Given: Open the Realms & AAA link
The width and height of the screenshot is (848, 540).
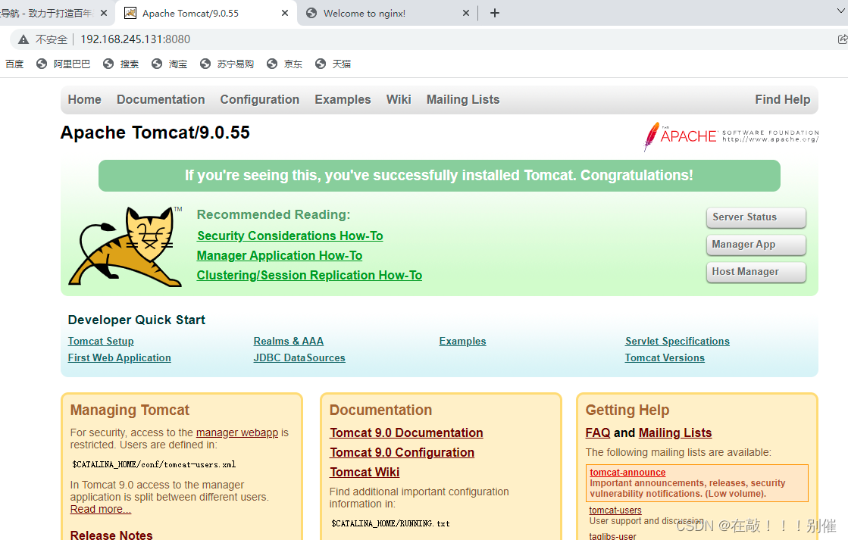Looking at the screenshot, I should (288, 341).
